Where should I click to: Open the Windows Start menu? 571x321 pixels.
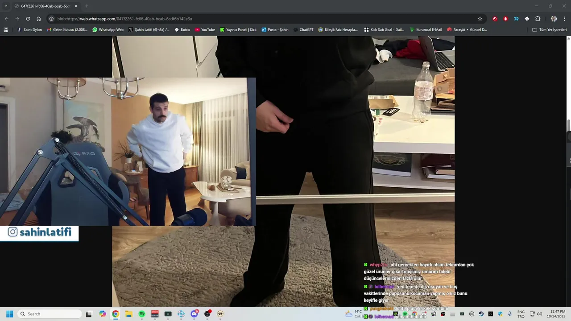[9, 314]
